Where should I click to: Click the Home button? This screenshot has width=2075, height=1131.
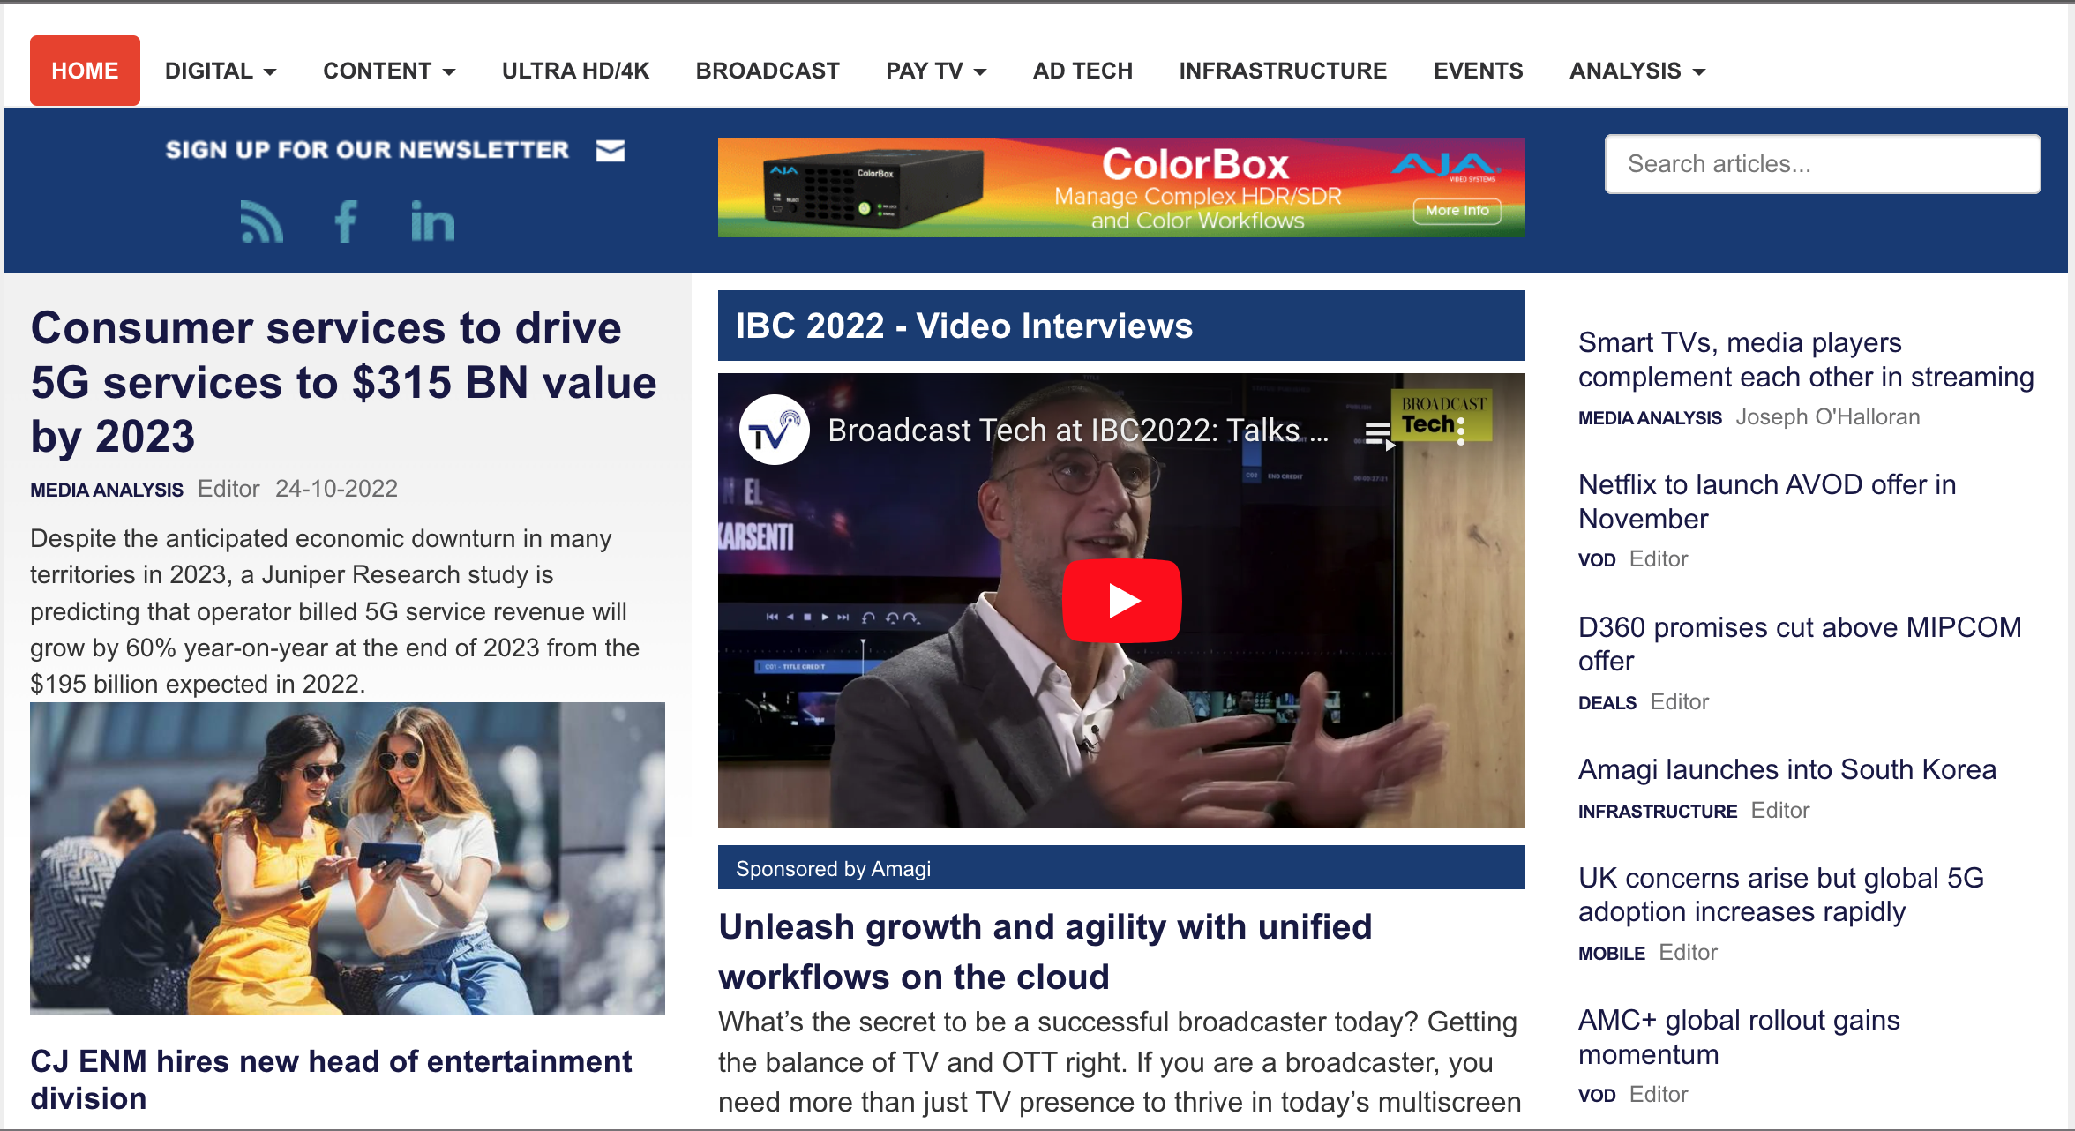[85, 71]
